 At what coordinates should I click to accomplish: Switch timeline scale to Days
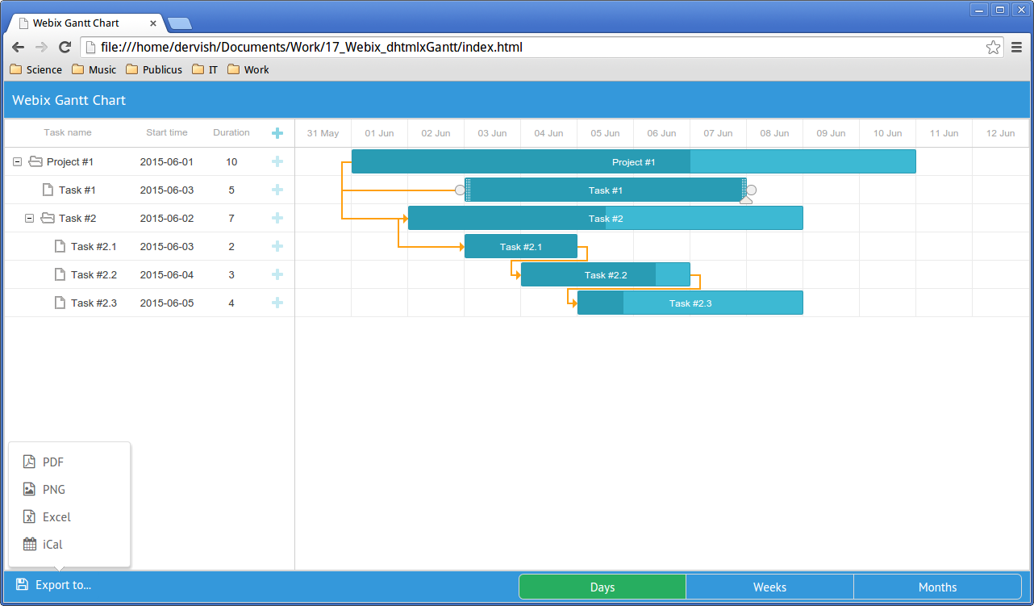[x=602, y=587]
